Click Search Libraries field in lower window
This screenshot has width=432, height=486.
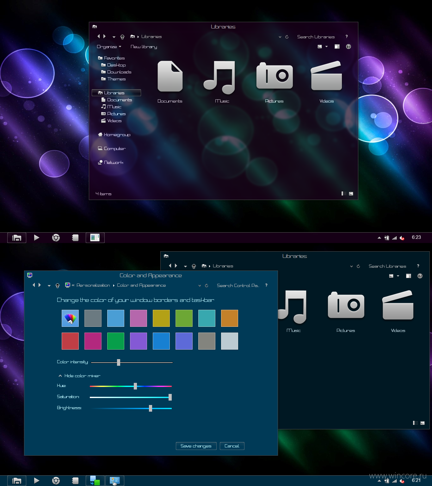(387, 266)
